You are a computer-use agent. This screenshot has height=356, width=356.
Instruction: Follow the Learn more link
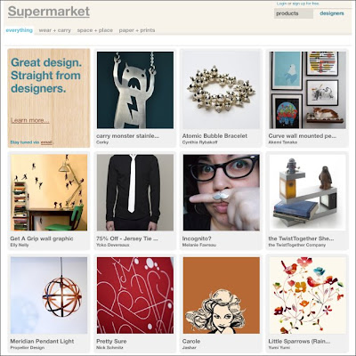tap(30, 120)
